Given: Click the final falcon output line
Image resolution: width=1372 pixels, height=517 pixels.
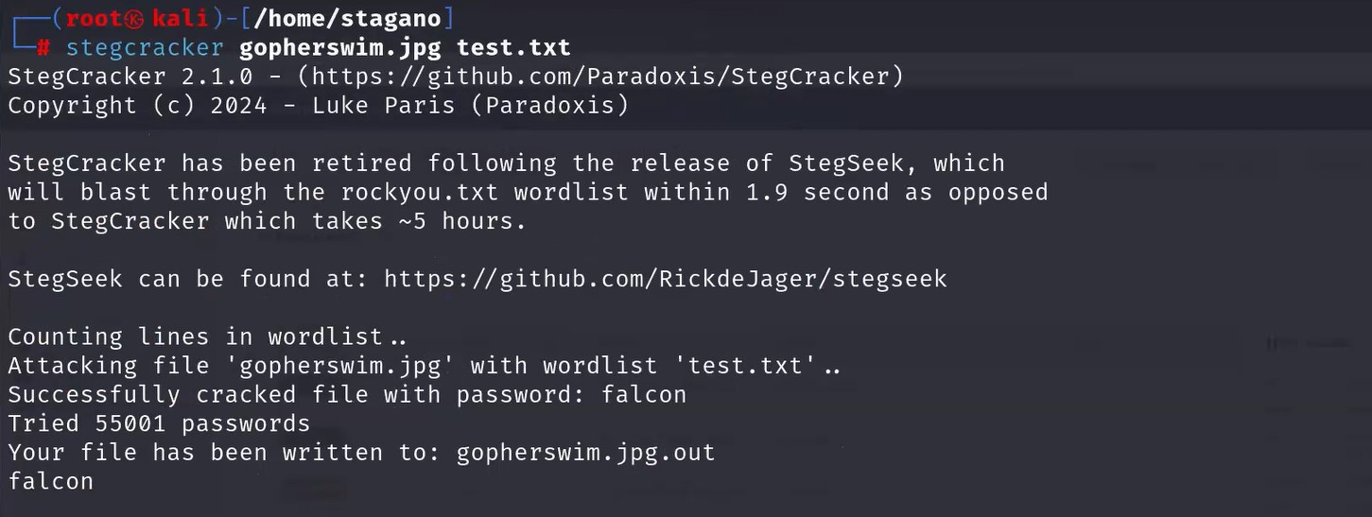Looking at the screenshot, I should click(x=51, y=482).
